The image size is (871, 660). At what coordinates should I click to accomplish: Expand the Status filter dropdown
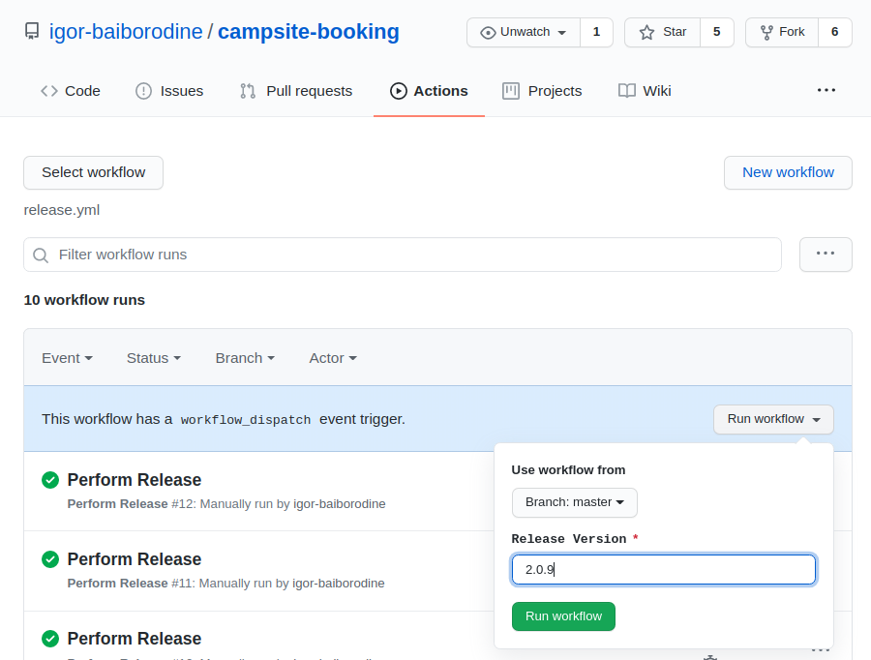(x=154, y=358)
